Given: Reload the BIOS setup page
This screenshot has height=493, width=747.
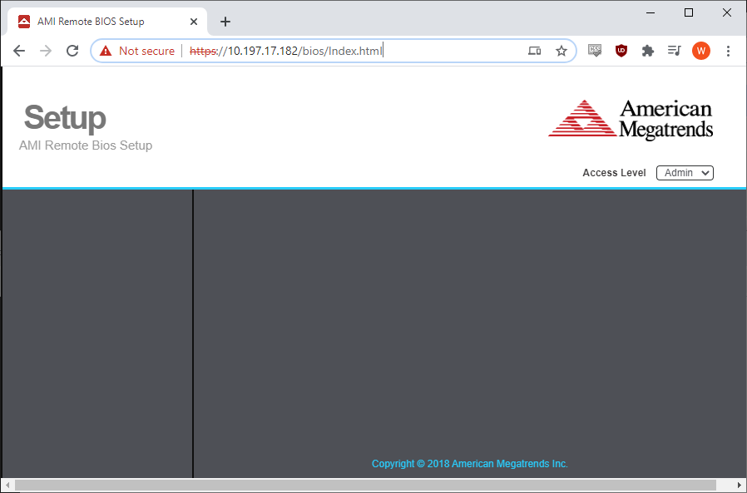Looking at the screenshot, I should [x=72, y=51].
